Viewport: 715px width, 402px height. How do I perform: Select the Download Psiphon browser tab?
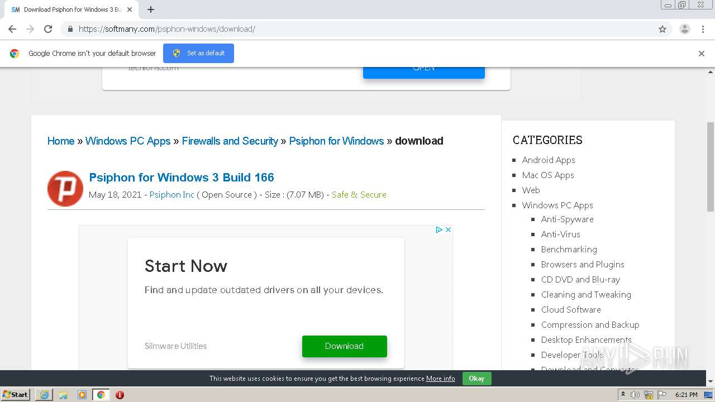(73, 9)
